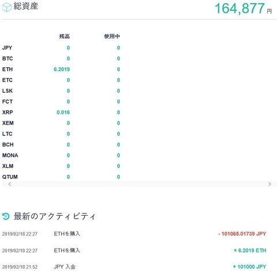
Task: Select the JPY currency row label
Action: point(7,48)
